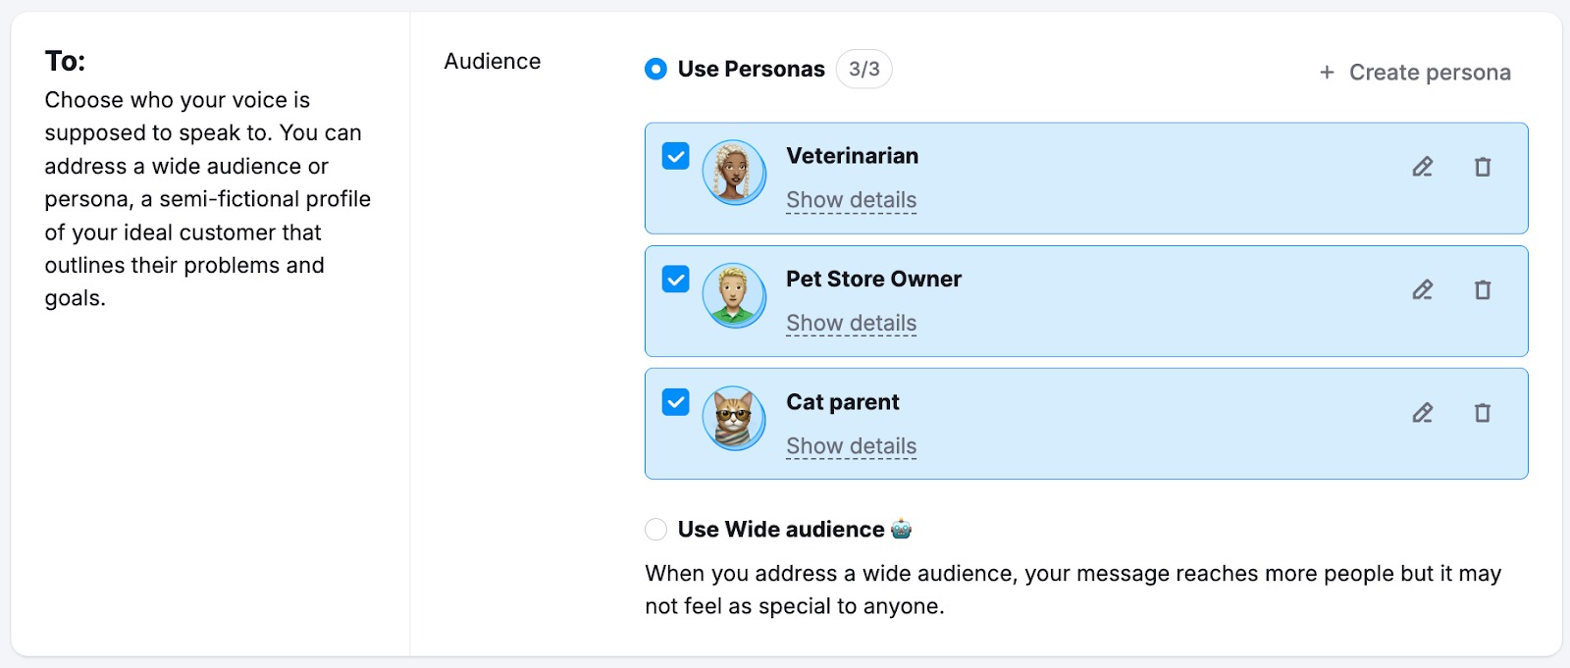
Task: Open the editor pencil for Cat parent
Action: (x=1423, y=413)
